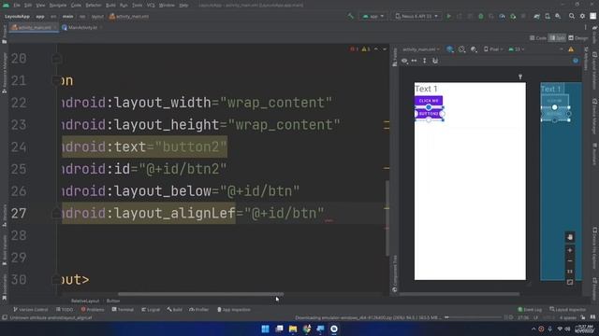Toggle the night mode icon in design toolbar
The height and width of the screenshot is (336, 599).
[474, 49]
